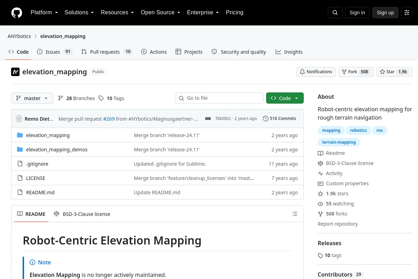418x279 pixels.
Task: Click the Sign in button
Action: 357,13
